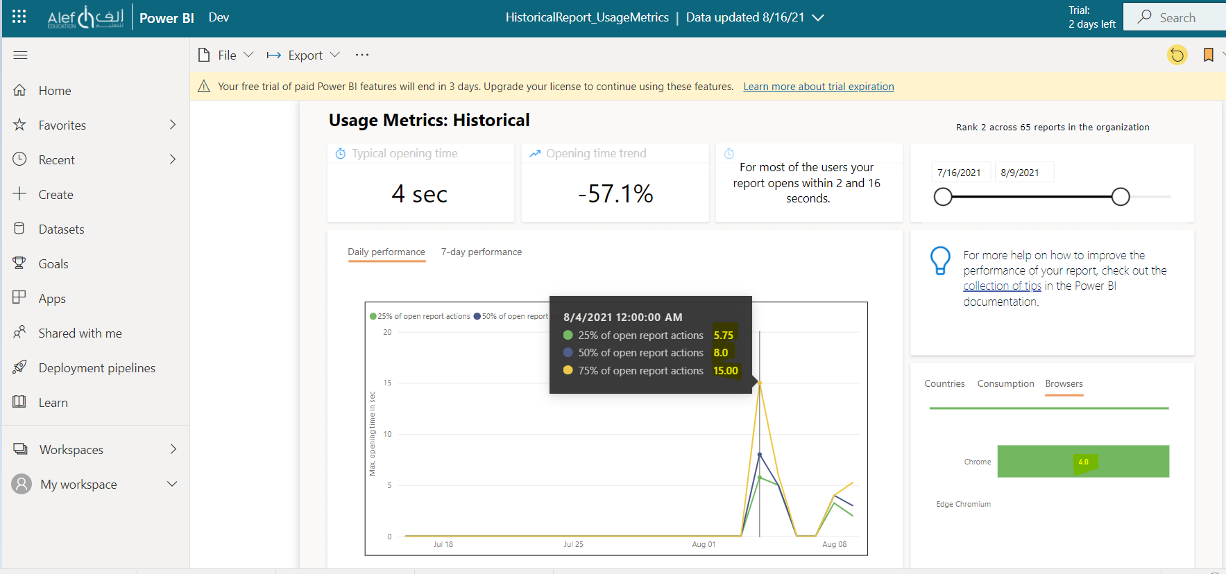
Task: Open the more options ellipsis menu
Action: [x=362, y=55]
